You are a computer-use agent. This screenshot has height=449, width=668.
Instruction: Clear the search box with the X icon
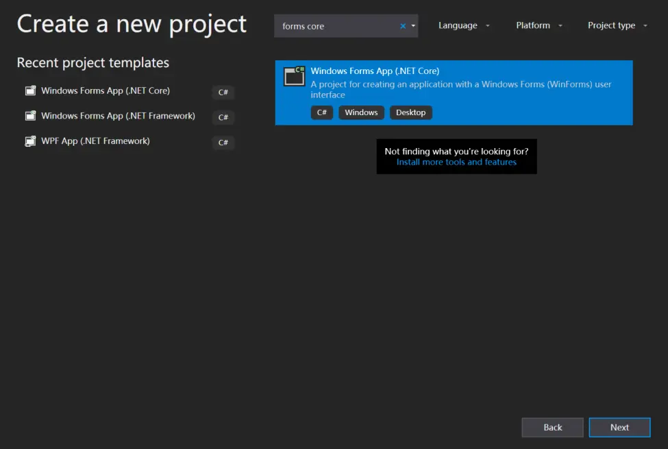coord(403,26)
